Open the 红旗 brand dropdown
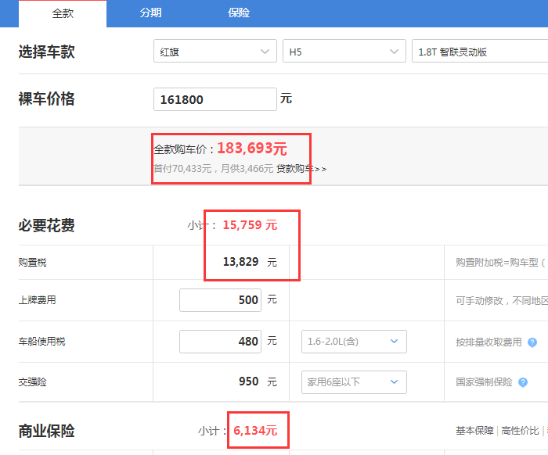This screenshot has height=455, width=548. (215, 52)
